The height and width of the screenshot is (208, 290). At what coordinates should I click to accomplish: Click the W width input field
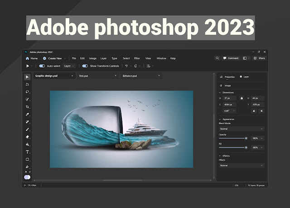click(230, 98)
